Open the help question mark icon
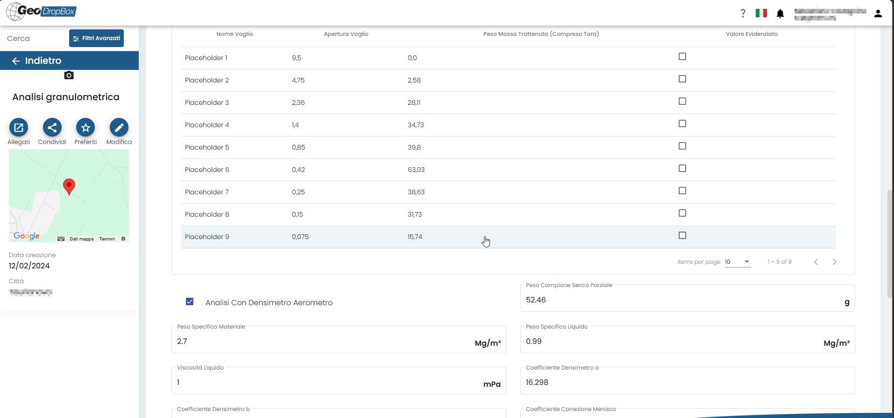This screenshot has height=418, width=894. point(743,14)
